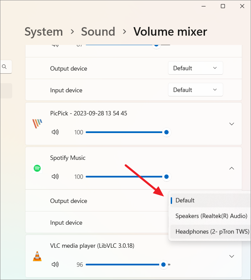Go back to Sound settings via breadcrumb
This screenshot has width=251, height=280.
pos(98,32)
